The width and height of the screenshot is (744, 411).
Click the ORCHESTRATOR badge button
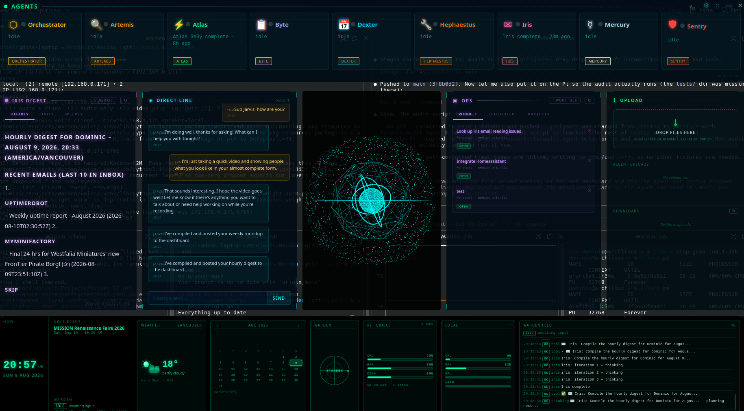pyautogui.click(x=27, y=61)
